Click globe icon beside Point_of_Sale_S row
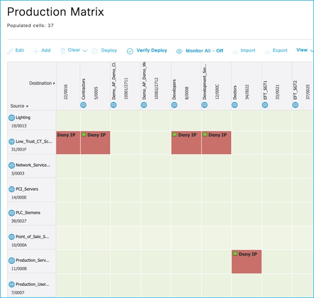The image size is (314, 298). 12,237
